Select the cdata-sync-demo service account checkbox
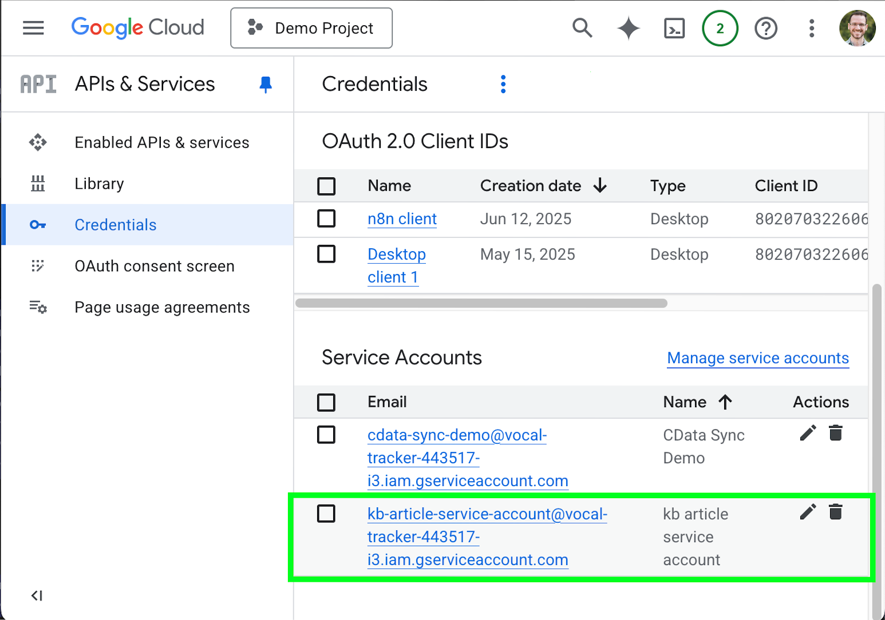 (326, 435)
